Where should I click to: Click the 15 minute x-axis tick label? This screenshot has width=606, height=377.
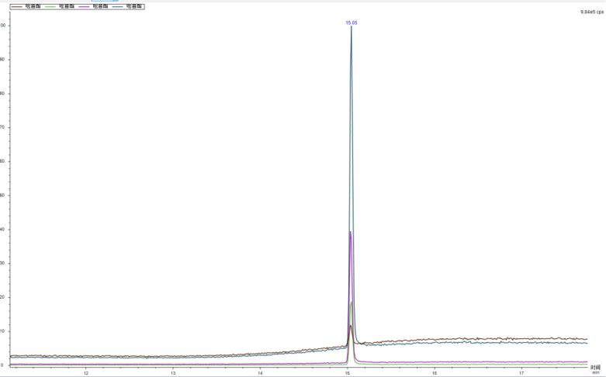348,372
